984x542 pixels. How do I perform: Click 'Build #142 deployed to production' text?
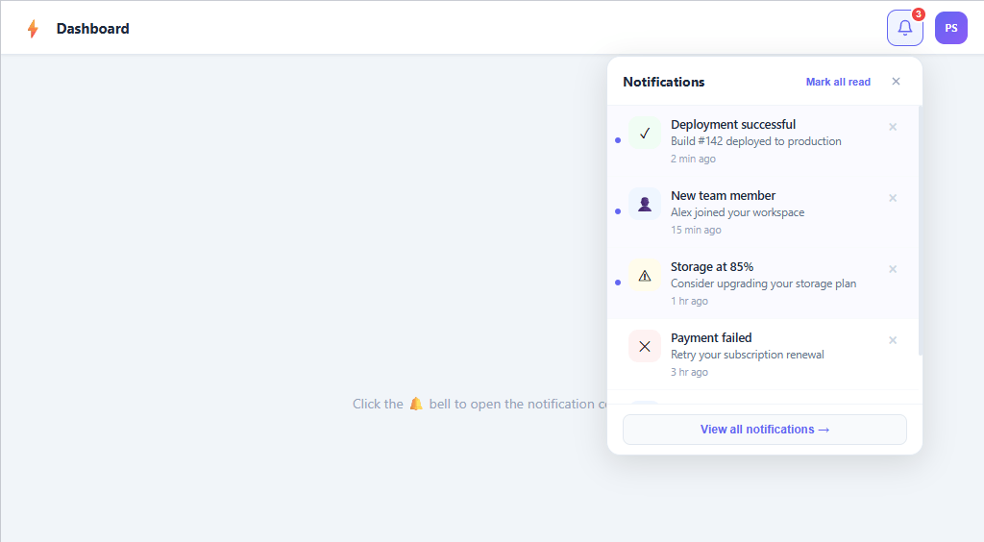point(755,141)
